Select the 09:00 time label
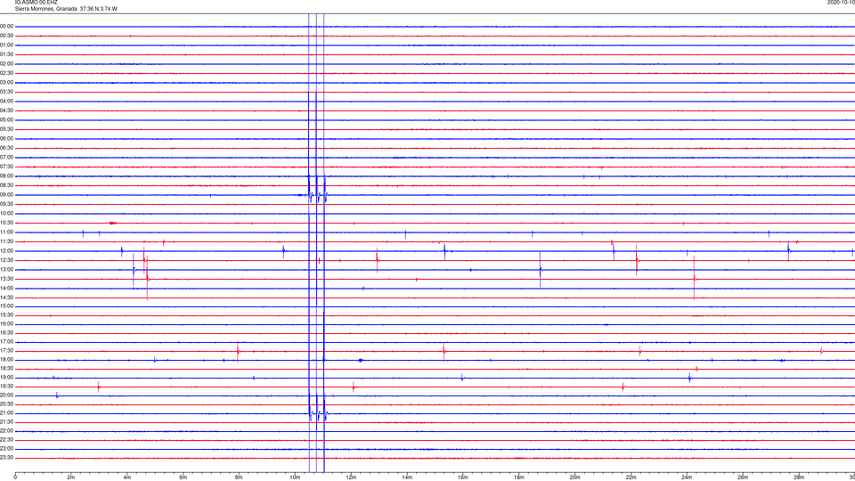The image size is (855, 481). click(7, 195)
